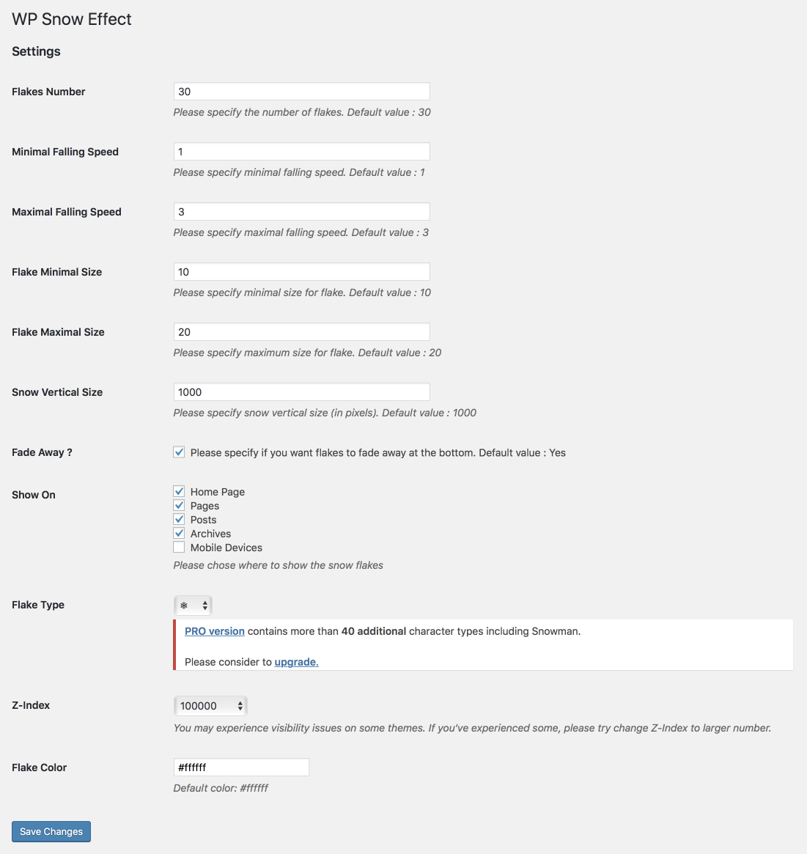Click the Flake Minimal Size field
The width and height of the screenshot is (807, 854).
302,272
